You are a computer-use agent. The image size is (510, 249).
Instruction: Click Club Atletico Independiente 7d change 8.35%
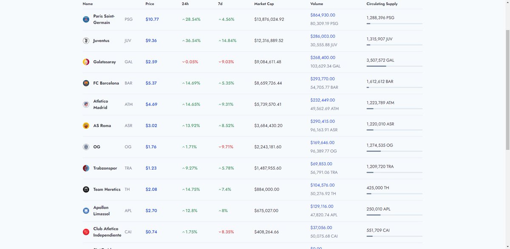(x=226, y=232)
